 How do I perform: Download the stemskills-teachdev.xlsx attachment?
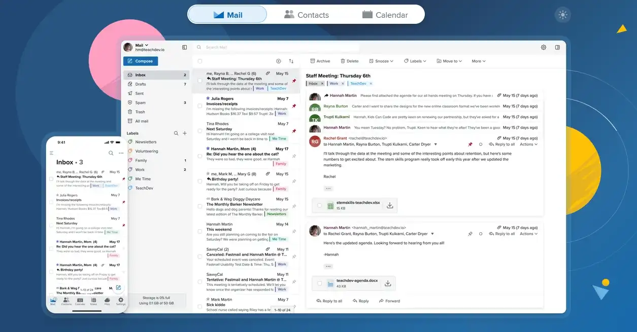coord(390,205)
